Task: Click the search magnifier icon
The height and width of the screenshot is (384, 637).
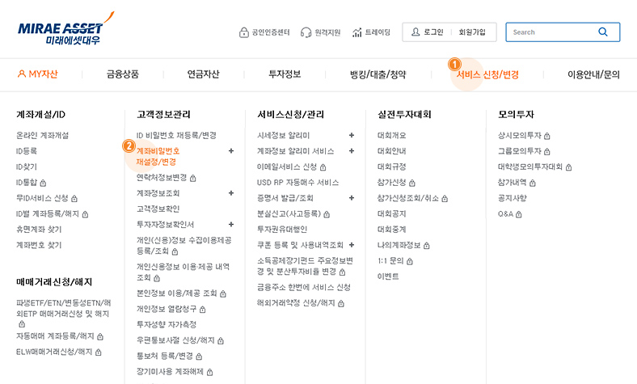Action: (x=603, y=32)
